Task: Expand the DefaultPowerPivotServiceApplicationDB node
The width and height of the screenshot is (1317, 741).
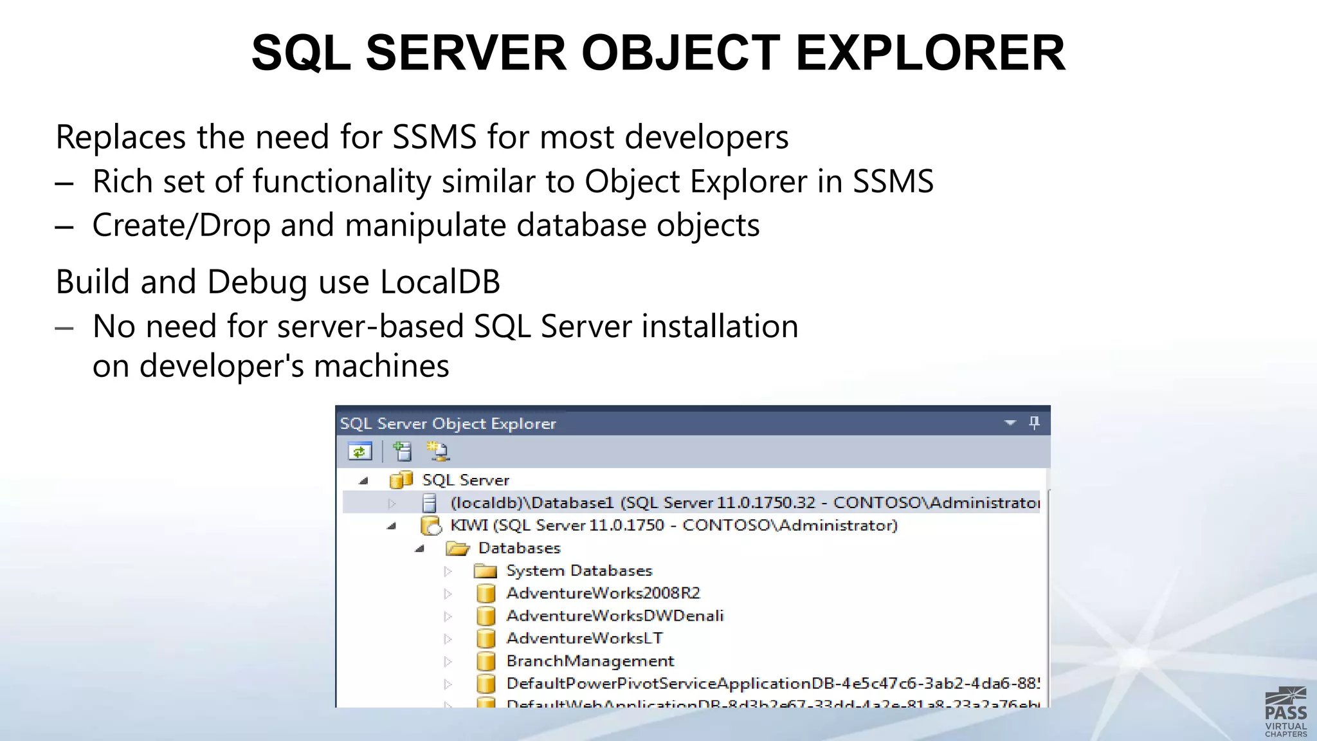Action: (448, 684)
